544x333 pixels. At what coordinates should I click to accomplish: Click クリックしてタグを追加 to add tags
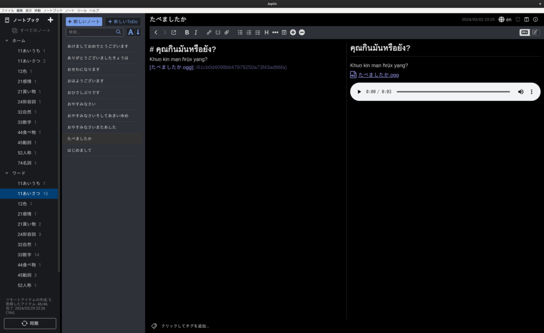click(x=185, y=326)
